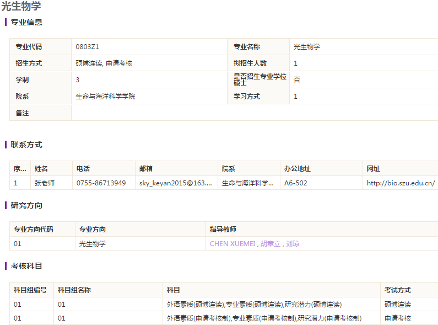Click the advisor link 刘琼
438x325 pixels.
coord(293,243)
